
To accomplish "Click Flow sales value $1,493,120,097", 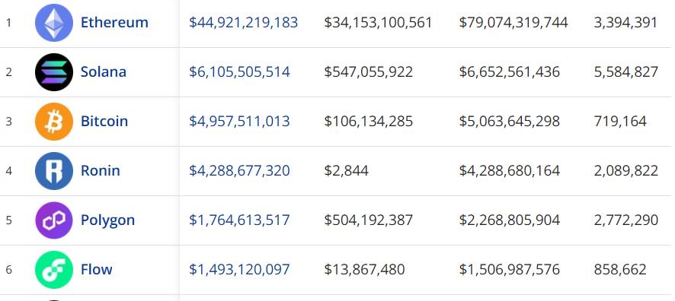I will point(239,270).
